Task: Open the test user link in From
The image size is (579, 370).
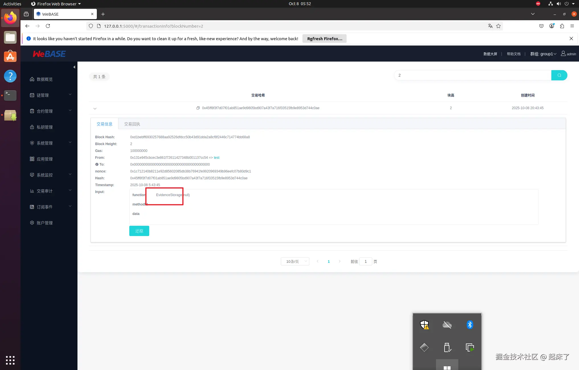Action: 216,158
